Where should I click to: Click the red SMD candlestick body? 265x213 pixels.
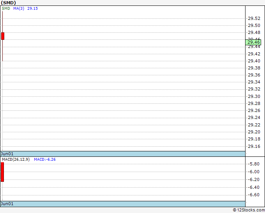click(3, 36)
